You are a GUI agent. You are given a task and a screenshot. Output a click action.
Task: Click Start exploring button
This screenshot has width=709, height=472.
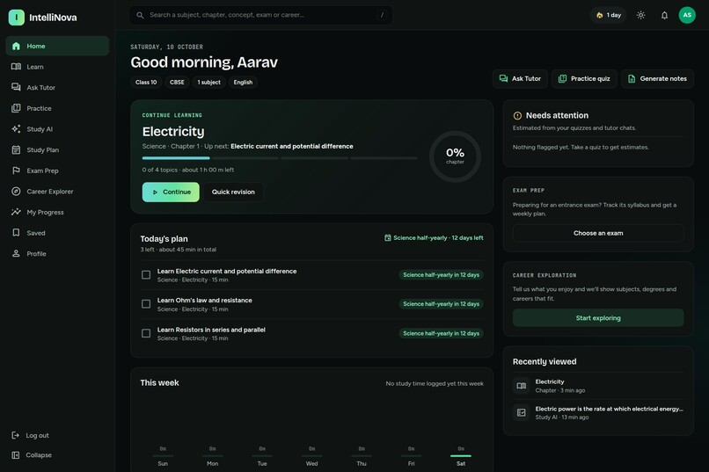click(598, 318)
